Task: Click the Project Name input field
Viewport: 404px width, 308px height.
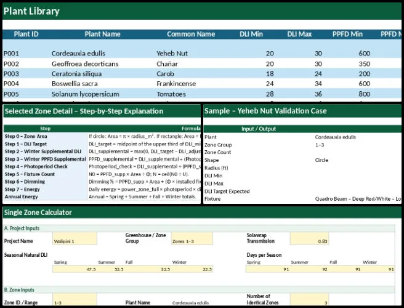Action: [75, 238]
